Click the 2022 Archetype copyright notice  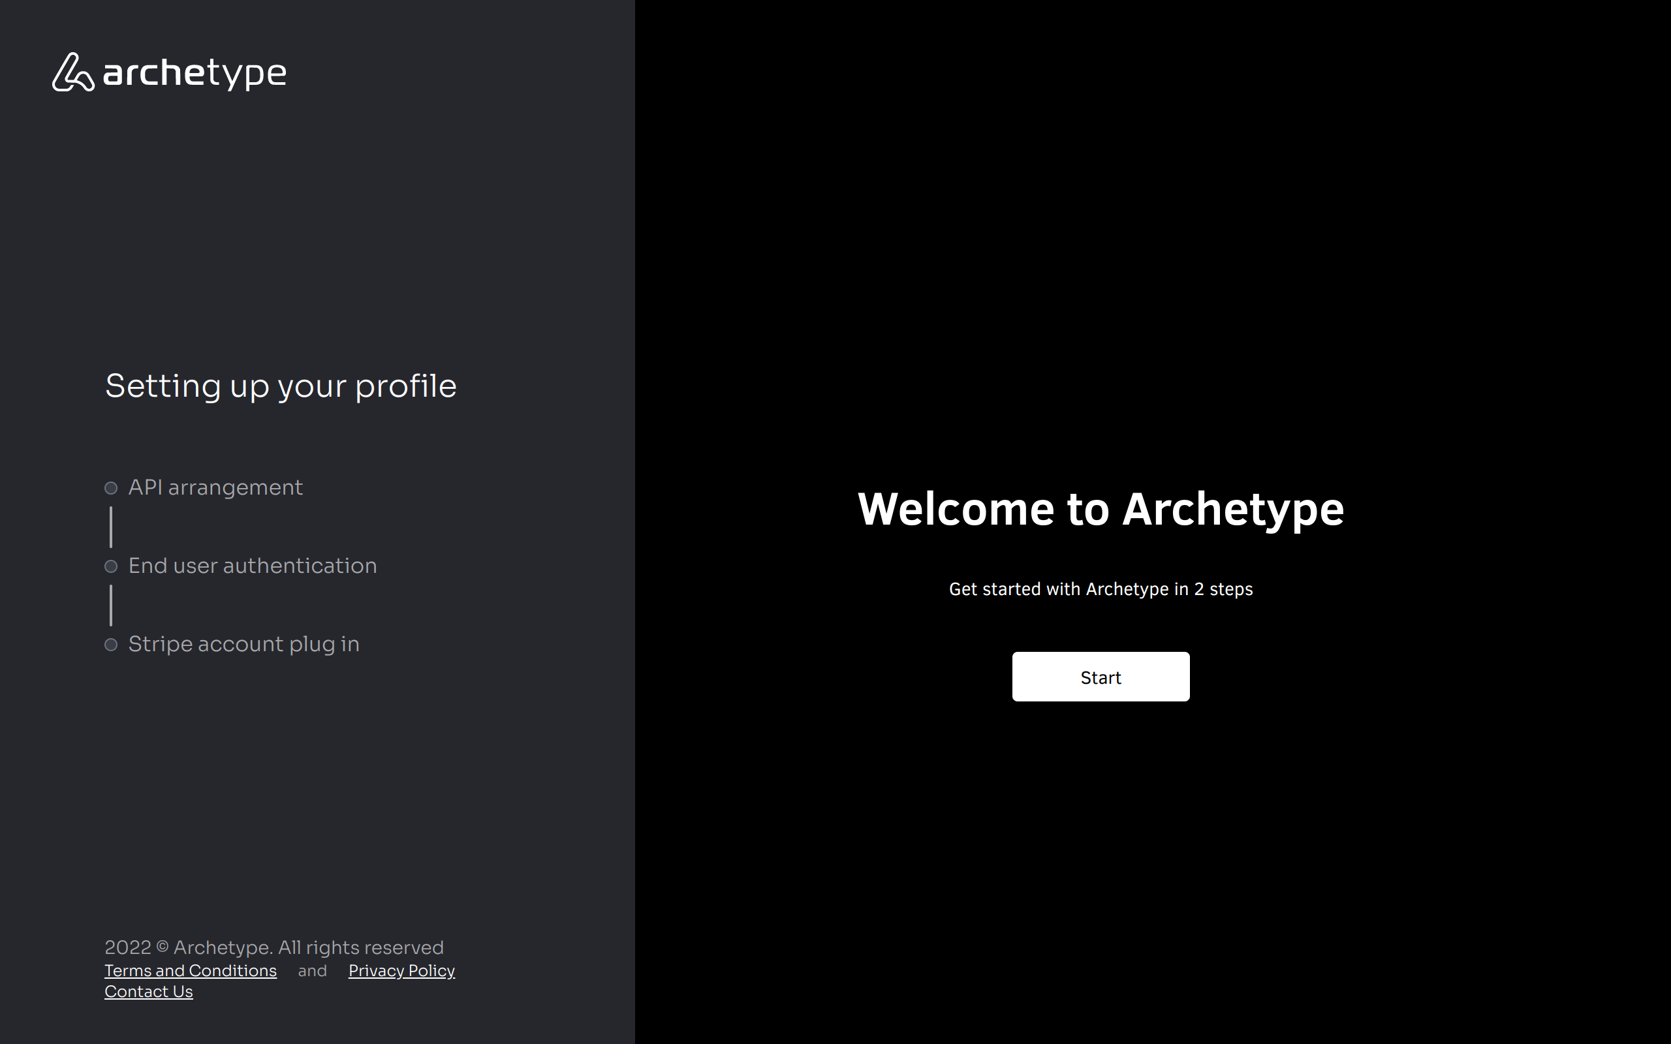[x=273, y=947]
